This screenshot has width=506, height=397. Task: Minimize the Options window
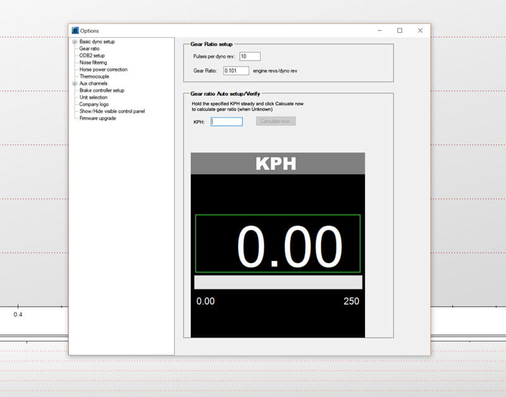coord(380,30)
